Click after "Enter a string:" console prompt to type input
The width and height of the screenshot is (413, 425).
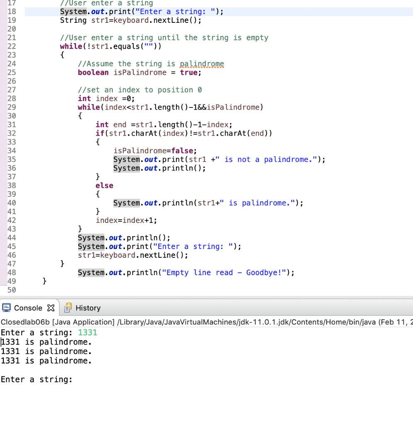coord(79,379)
